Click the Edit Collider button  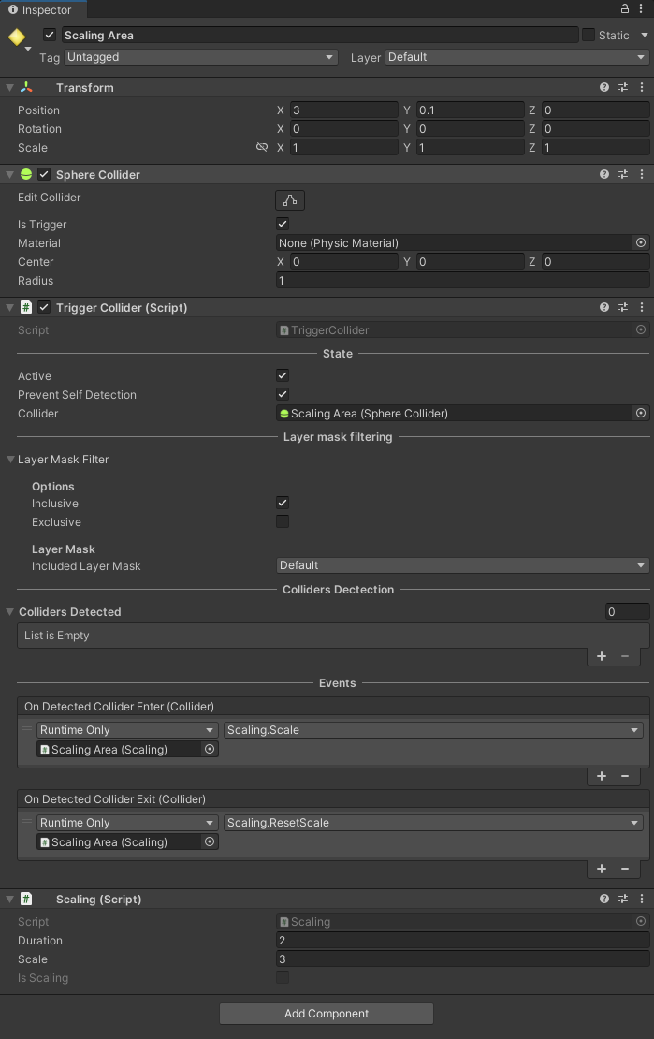tap(289, 199)
